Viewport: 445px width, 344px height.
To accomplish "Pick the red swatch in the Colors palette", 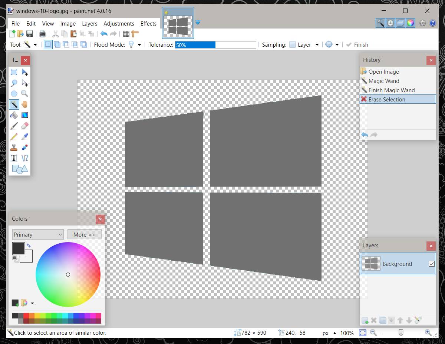I will 26,315.
